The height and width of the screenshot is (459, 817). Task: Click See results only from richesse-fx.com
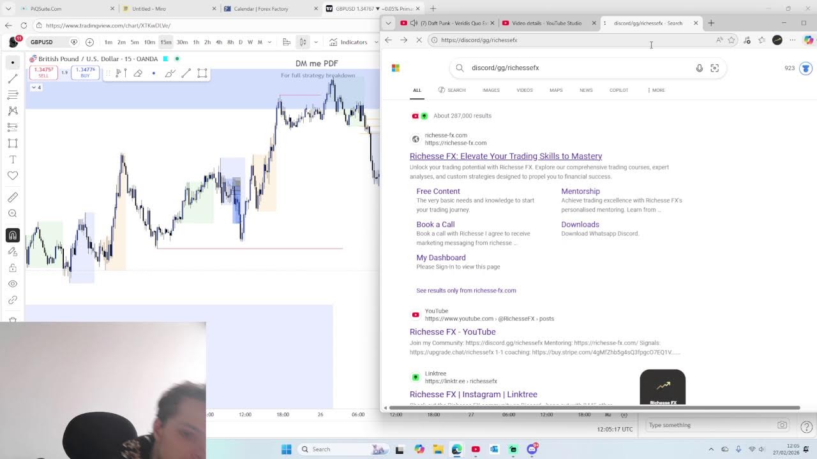(x=466, y=290)
